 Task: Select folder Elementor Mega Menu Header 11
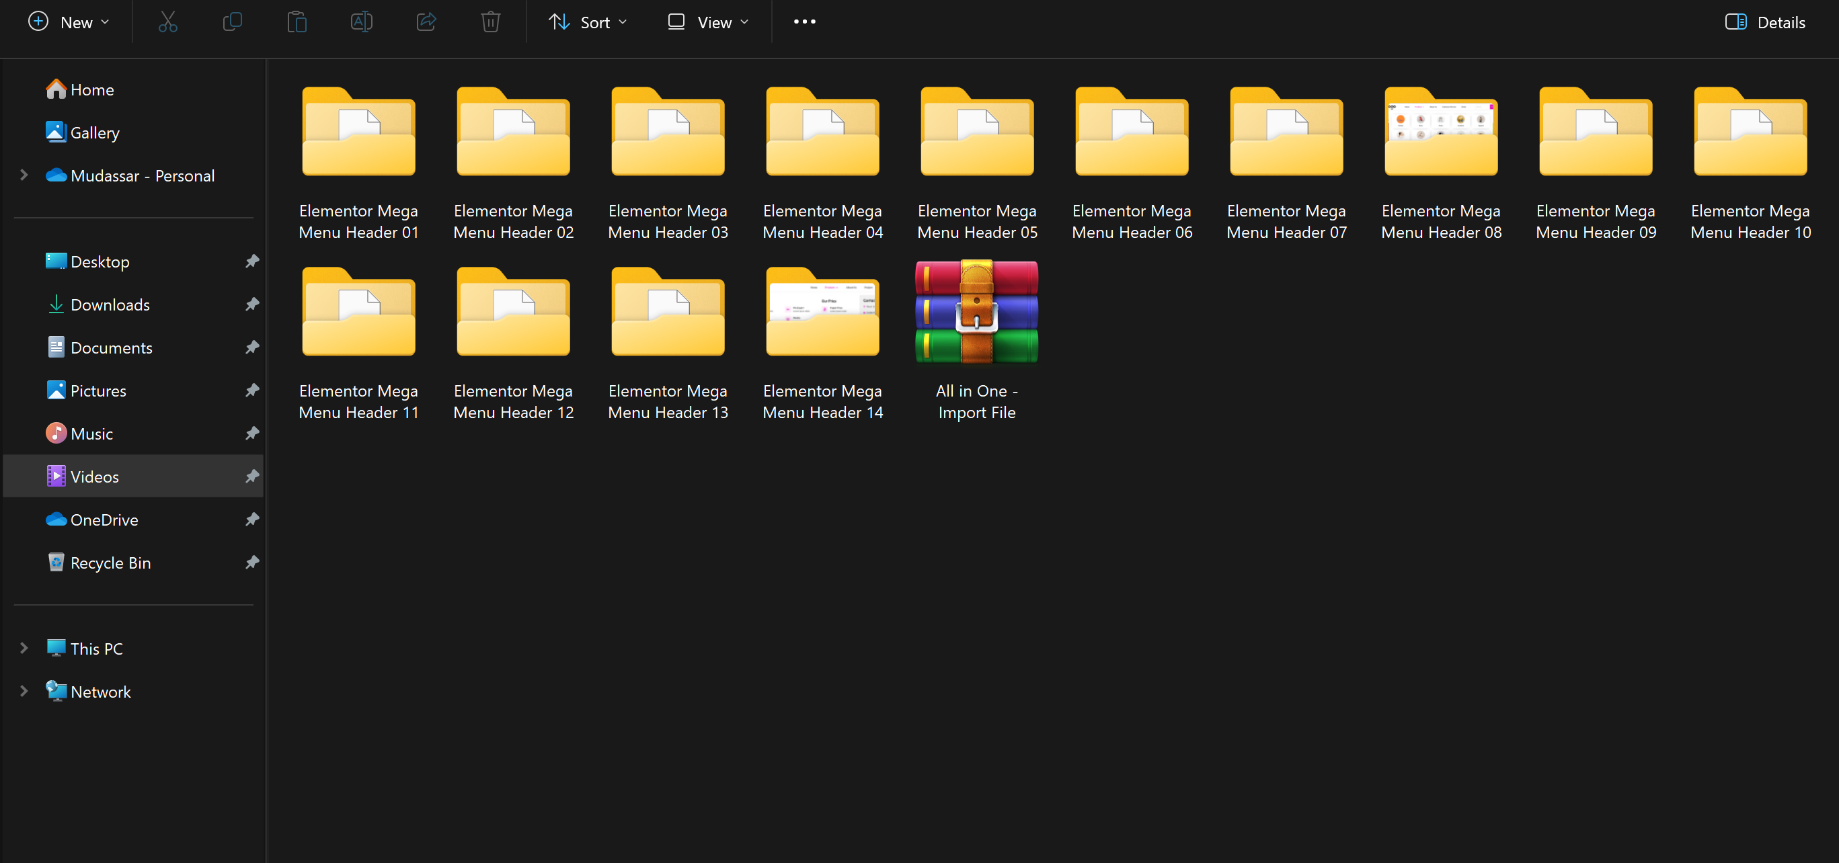tap(358, 343)
